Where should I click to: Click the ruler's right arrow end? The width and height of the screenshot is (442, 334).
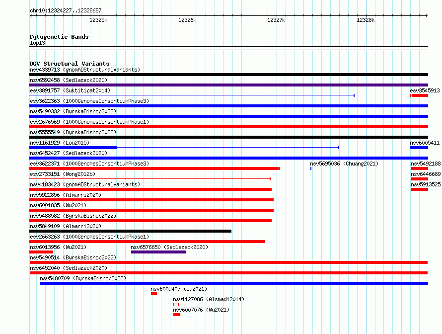(427, 16)
